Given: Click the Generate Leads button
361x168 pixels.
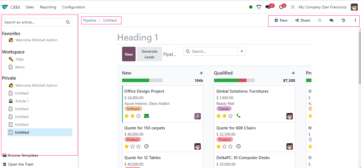Looking at the screenshot, I should [149, 54].
